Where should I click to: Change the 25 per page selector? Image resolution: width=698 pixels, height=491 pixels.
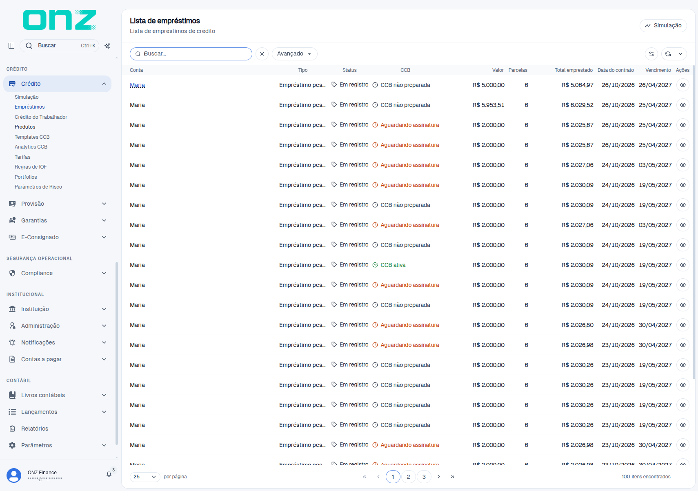tap(145, 477)
